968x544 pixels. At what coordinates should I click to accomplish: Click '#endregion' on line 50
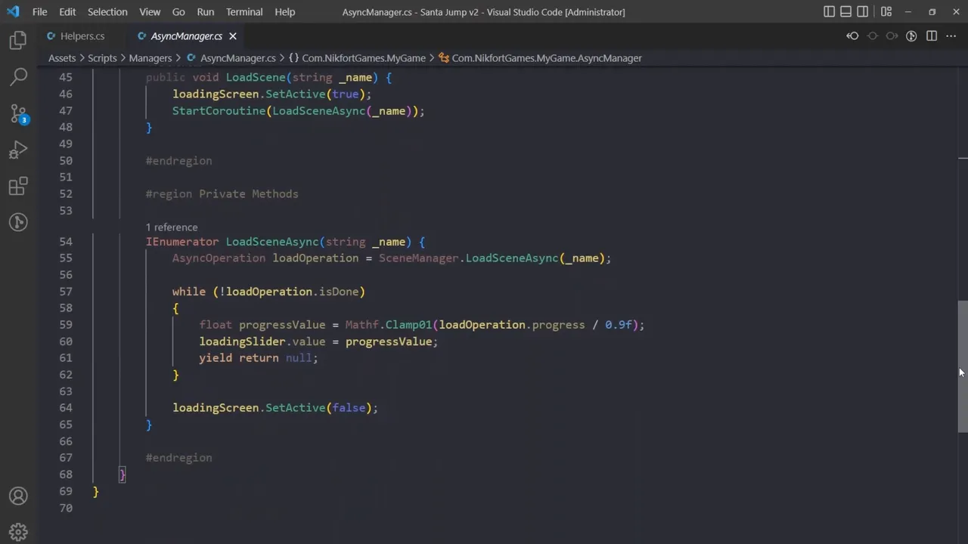coord(178,161)
